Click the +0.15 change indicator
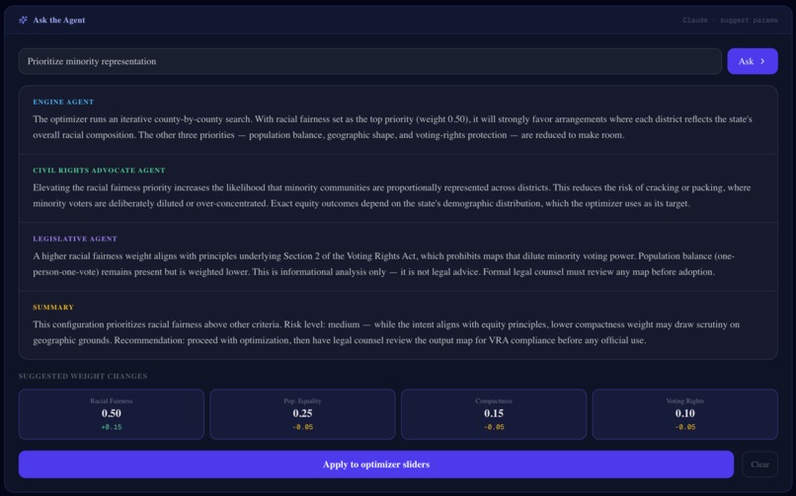This screenshot has height=496, width=796. point(112,427)
